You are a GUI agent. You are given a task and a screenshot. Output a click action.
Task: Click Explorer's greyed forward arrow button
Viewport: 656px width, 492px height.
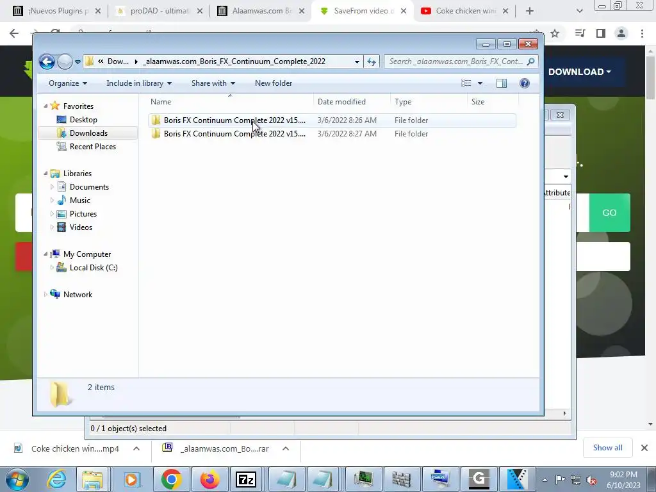click(65, 62)
